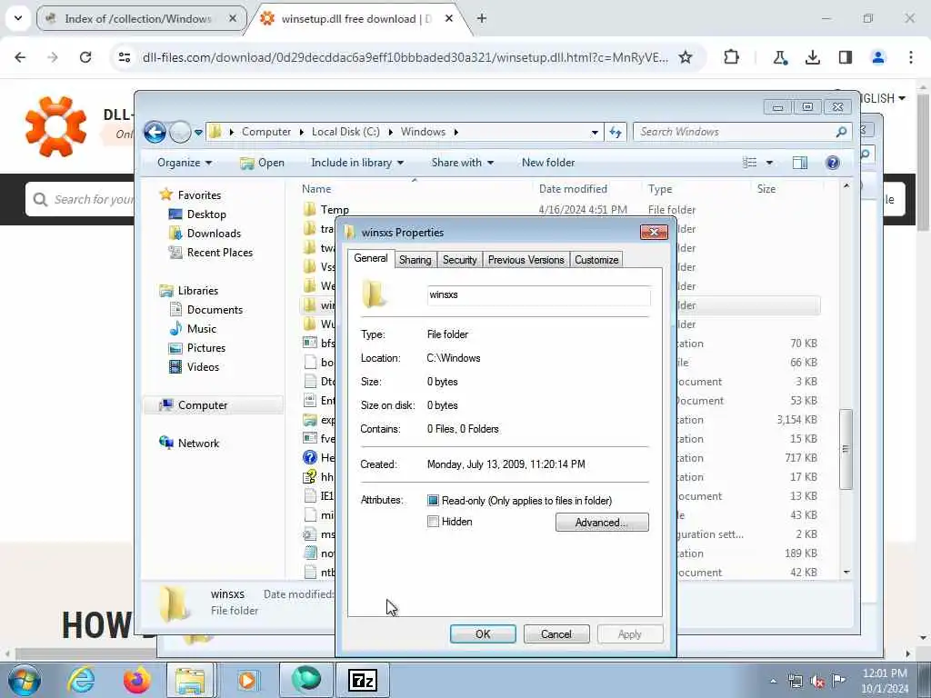Open 7-Zip from taskbar
931x698 pixels.
click(x=363, y=680)
